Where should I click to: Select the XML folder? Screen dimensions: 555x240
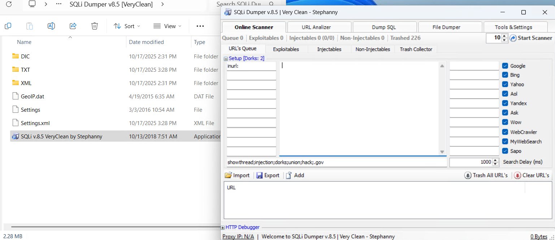26,83
